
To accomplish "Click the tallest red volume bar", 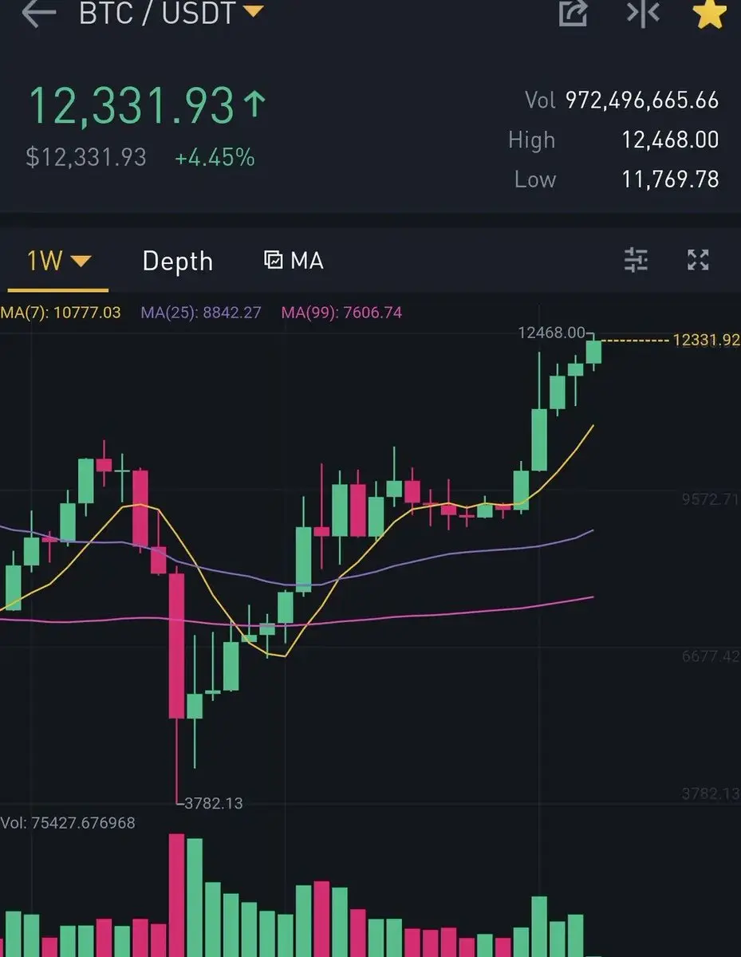I will pos(176,895).
